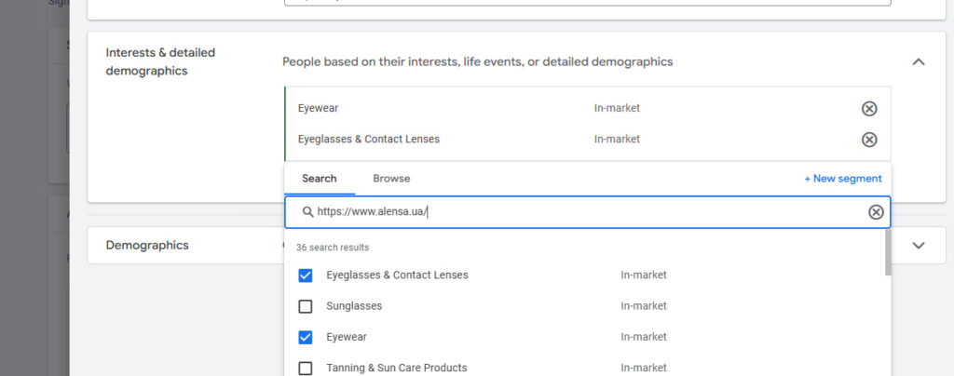
Task: Check the Sunglasses in-market checkbox
Action: (x=306, y=306)
